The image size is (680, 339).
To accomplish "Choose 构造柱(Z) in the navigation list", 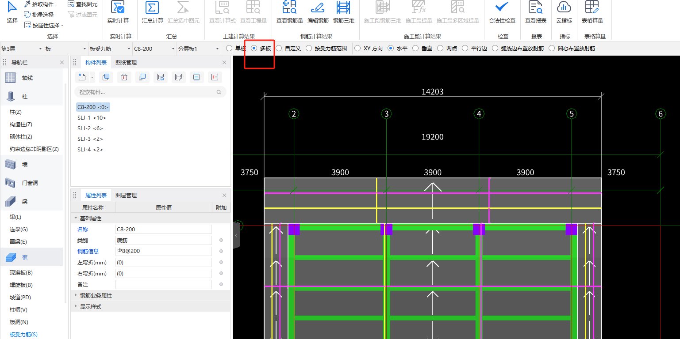I will pos(21,124).
